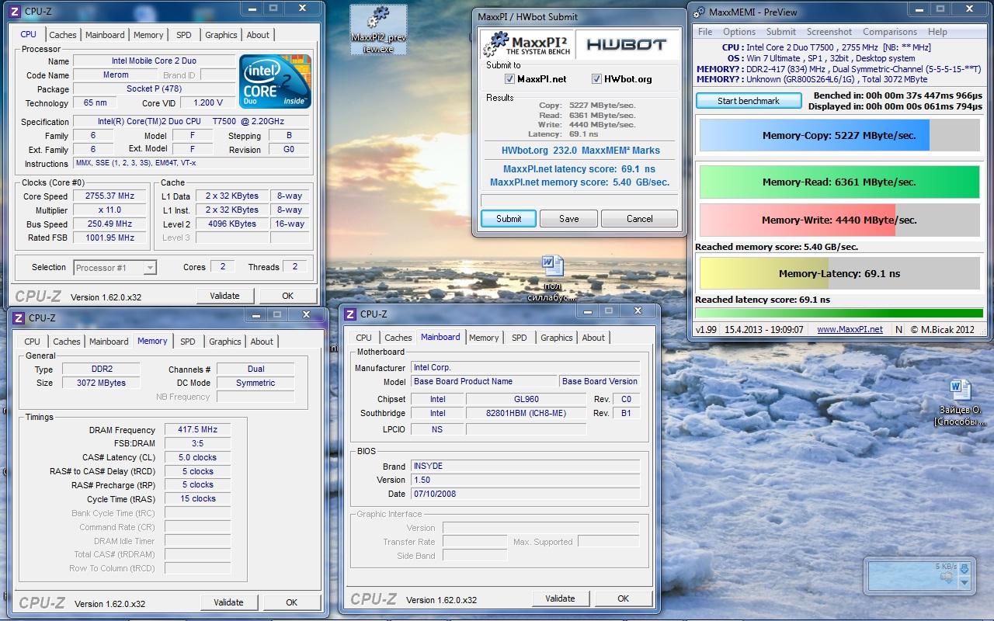This screenshot has height=621, width=994.
Task: Expand the network gadget's small triangle menu
Action: (x=964, y=582)
